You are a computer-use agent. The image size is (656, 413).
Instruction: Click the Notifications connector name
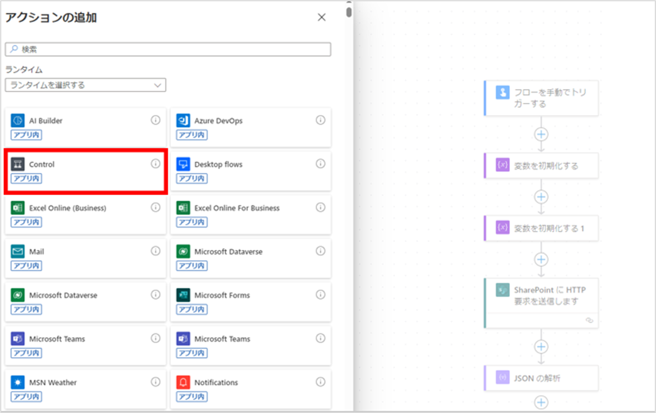pyautogui.click(x=216, y=383)
